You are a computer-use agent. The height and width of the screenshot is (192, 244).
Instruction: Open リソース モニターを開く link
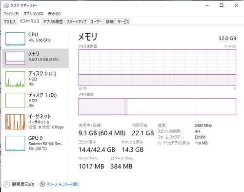[63, 184]
